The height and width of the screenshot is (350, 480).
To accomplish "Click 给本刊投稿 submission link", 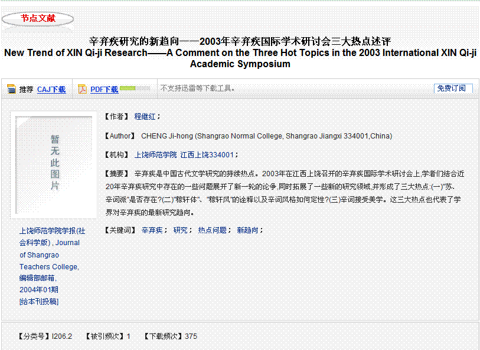I will click(x=39, y=302).
